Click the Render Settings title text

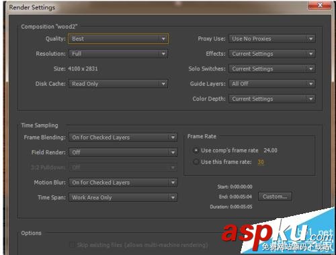click(x=32, y=7)
